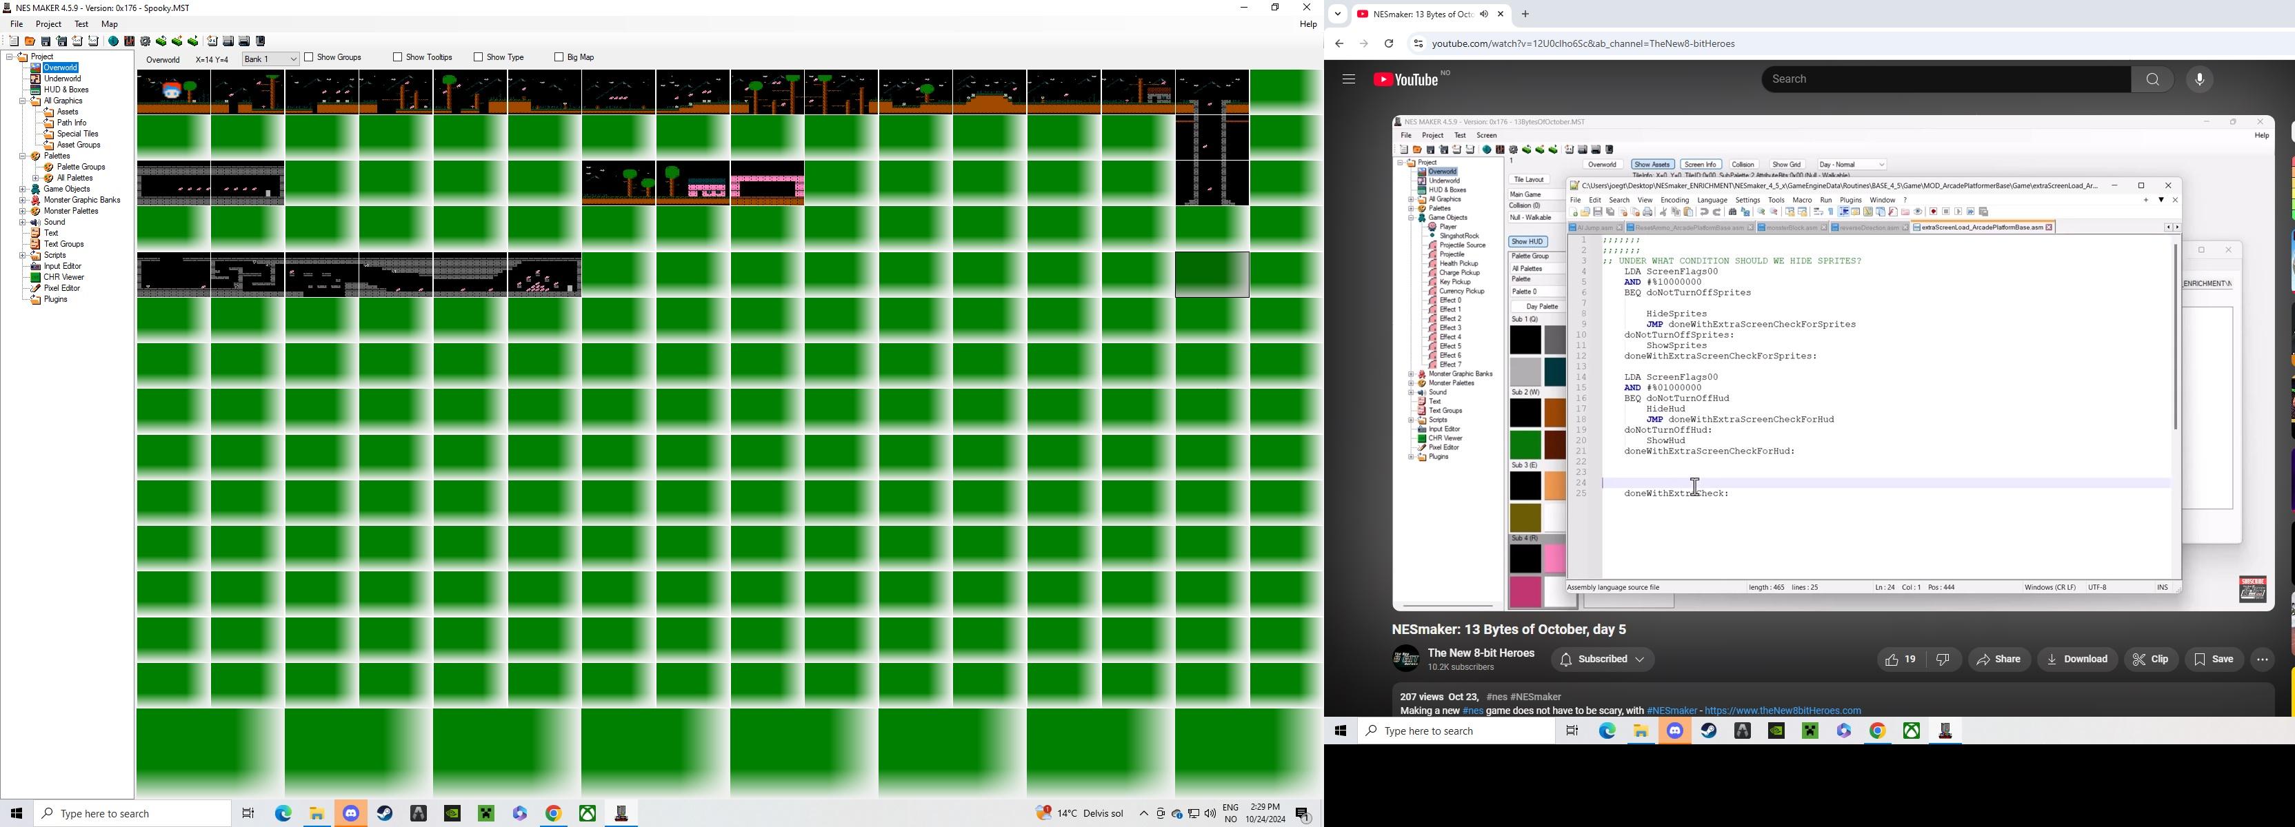The width and height of the screenshot is (2295, 827).
Task: Select the Plugins folder in project tree
Action: pos(56,299)
